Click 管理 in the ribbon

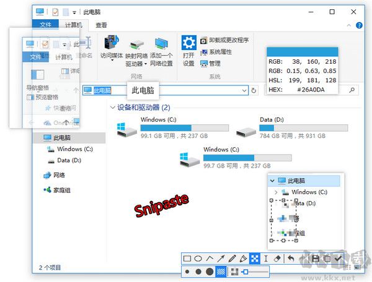click(x=210, y=64)
